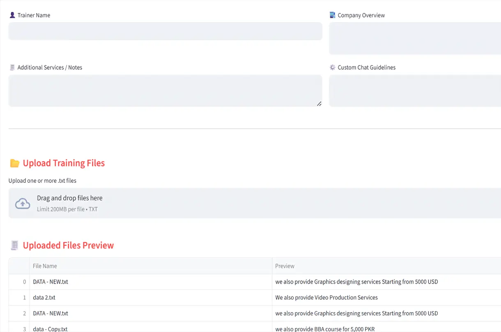Screen dimensions: 501x332
Task: Click the notes icon beside Additional Services
Action: [x=12, y=68]
